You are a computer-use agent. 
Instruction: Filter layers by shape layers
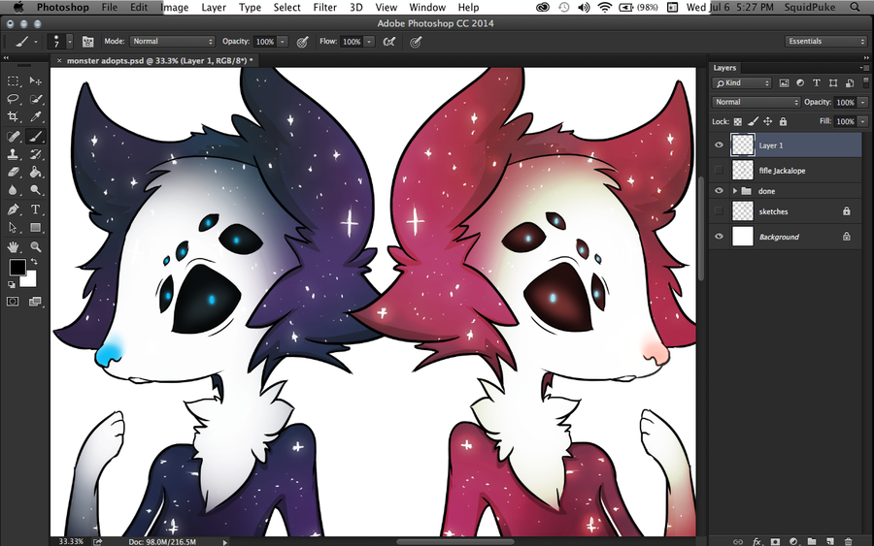pos(833,83)
